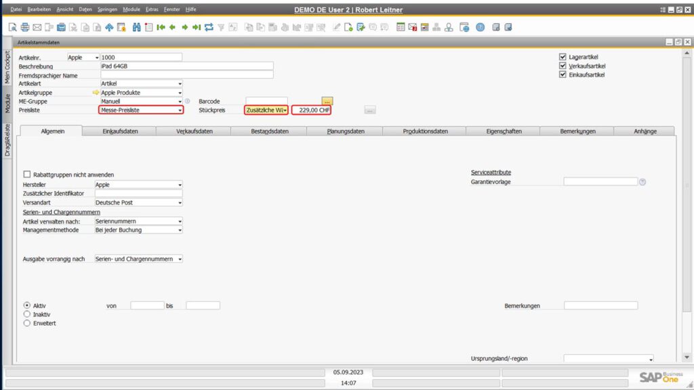Open the window with globe icon

click(x=464, y=27)
